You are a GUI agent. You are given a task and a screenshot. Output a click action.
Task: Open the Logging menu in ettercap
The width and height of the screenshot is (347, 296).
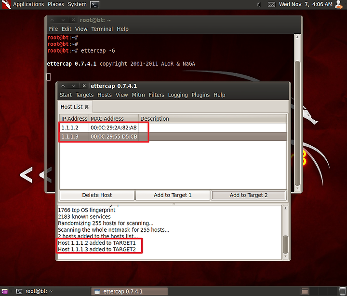[x=178, y=95]
